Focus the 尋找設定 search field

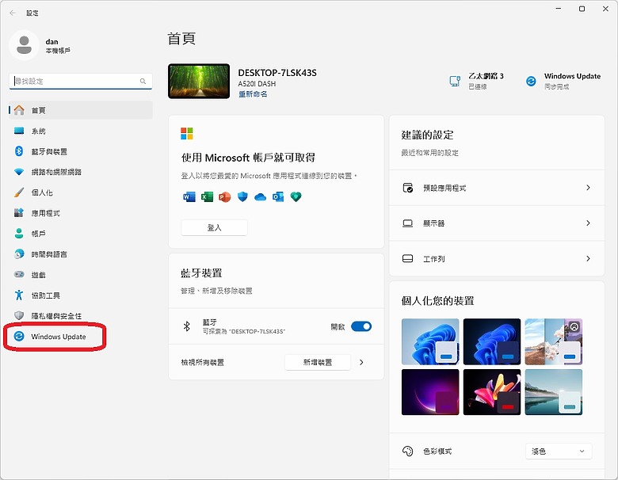click(80, 81)
